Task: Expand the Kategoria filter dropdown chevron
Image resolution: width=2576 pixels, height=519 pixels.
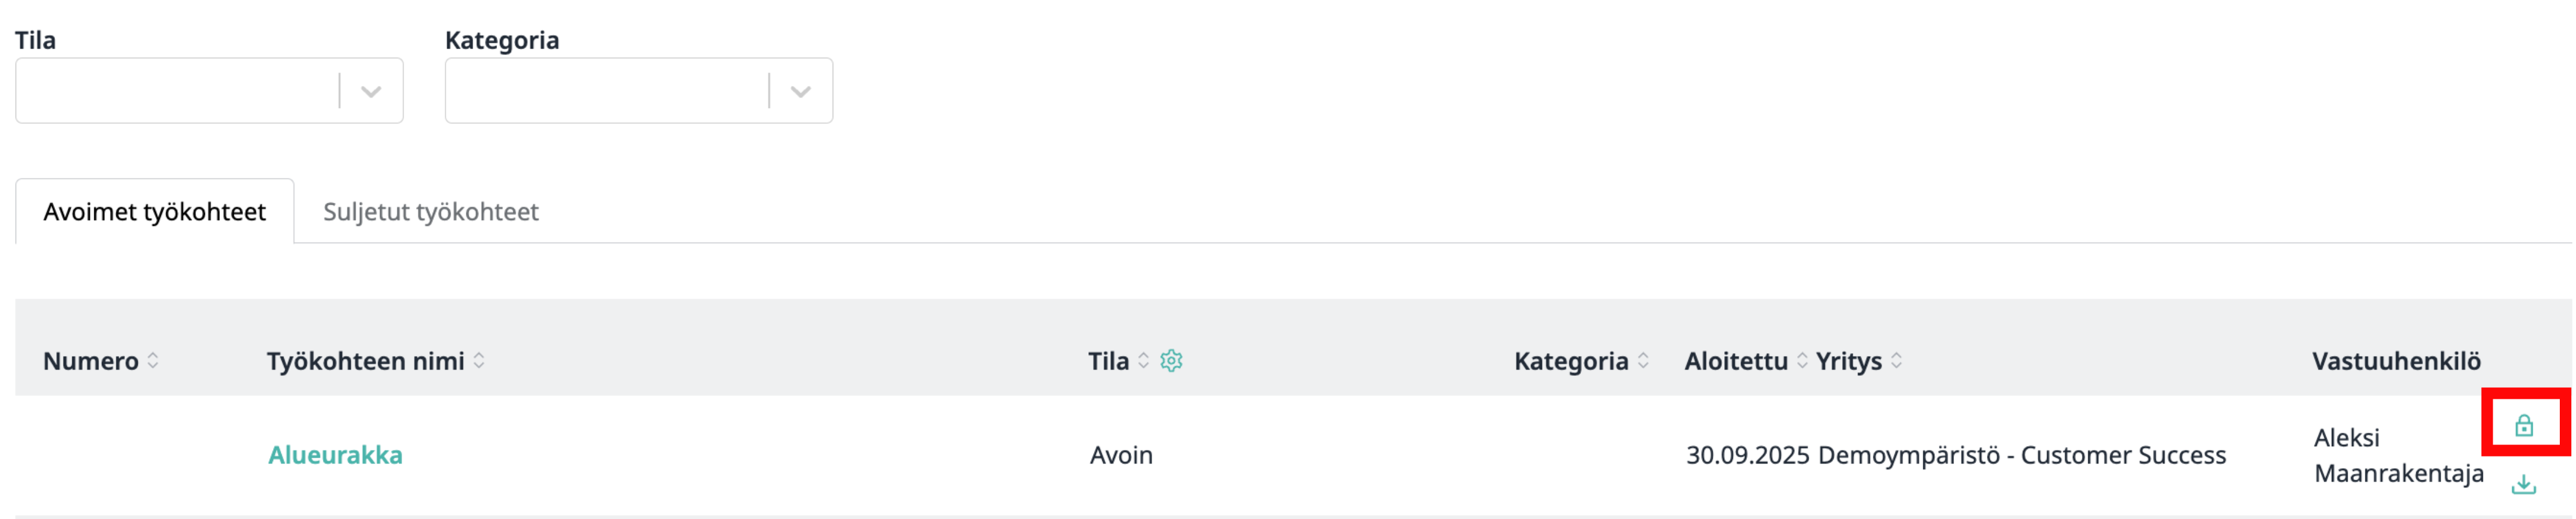Action: click(x=800, y=92)
